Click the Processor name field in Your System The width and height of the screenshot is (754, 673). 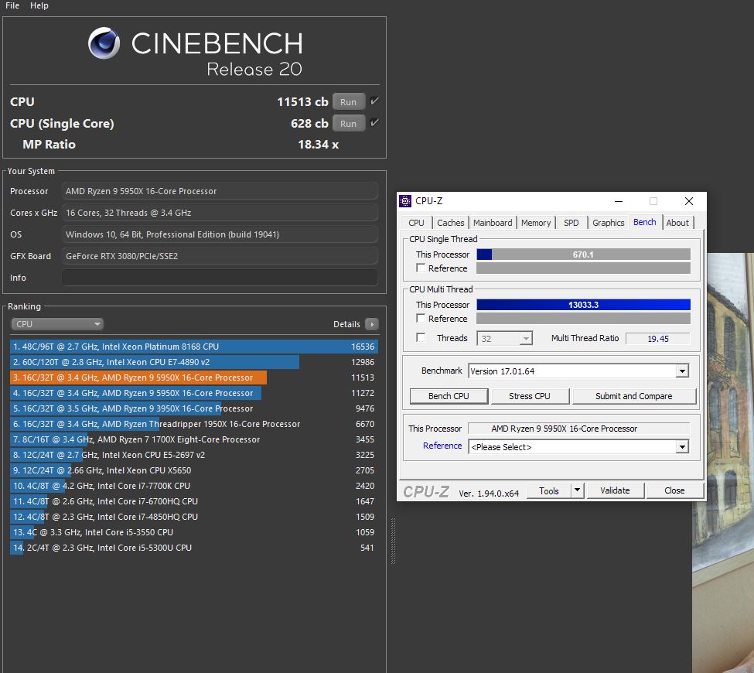coord(220,191)
